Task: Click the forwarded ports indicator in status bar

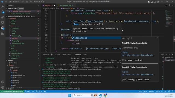Action: (45, 91)
